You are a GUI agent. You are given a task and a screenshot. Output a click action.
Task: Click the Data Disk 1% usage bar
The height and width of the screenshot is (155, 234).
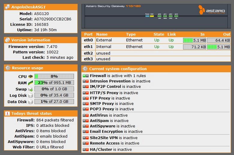[54, 101]
